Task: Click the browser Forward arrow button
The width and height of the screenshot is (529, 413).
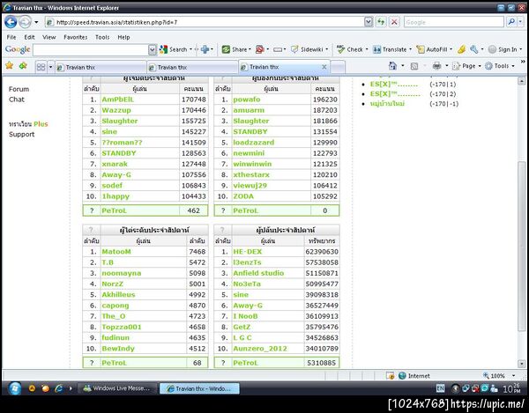Action: click(25, 22)
